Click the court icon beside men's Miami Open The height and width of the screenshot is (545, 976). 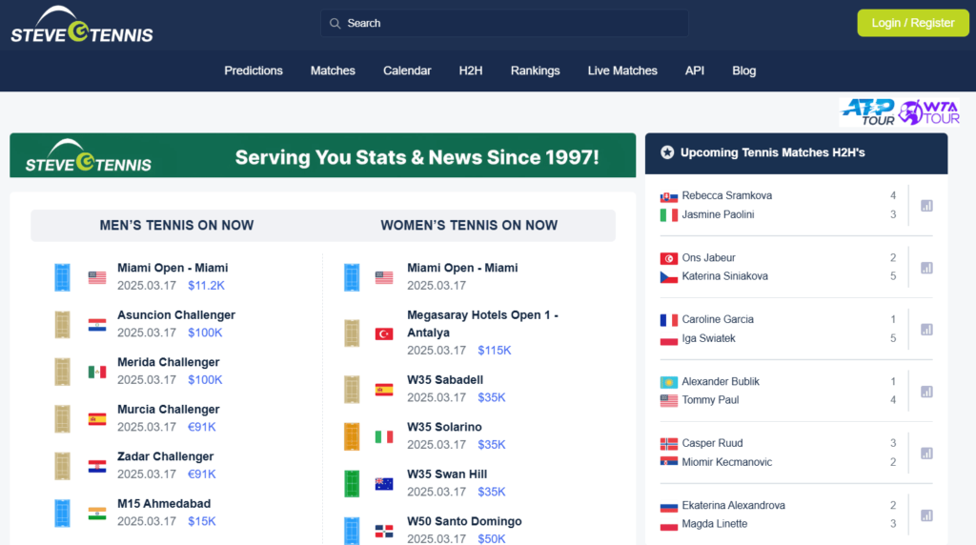coord(62,277)
